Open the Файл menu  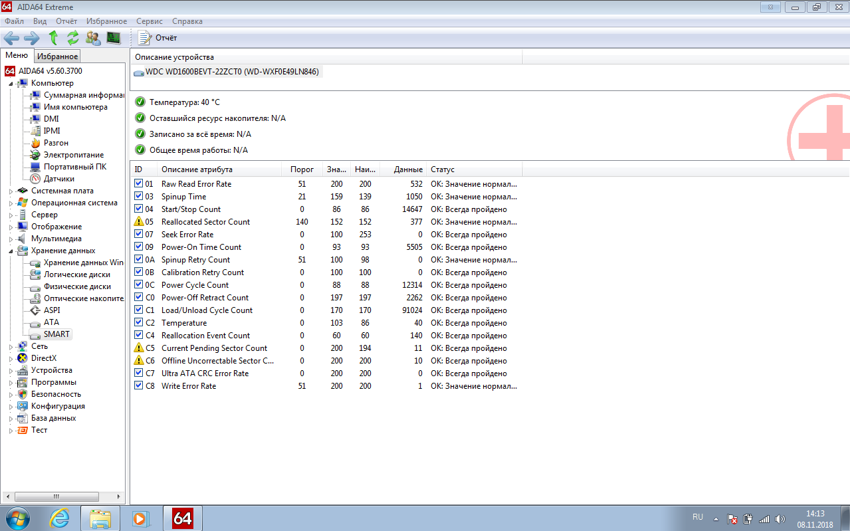[14, 21]
